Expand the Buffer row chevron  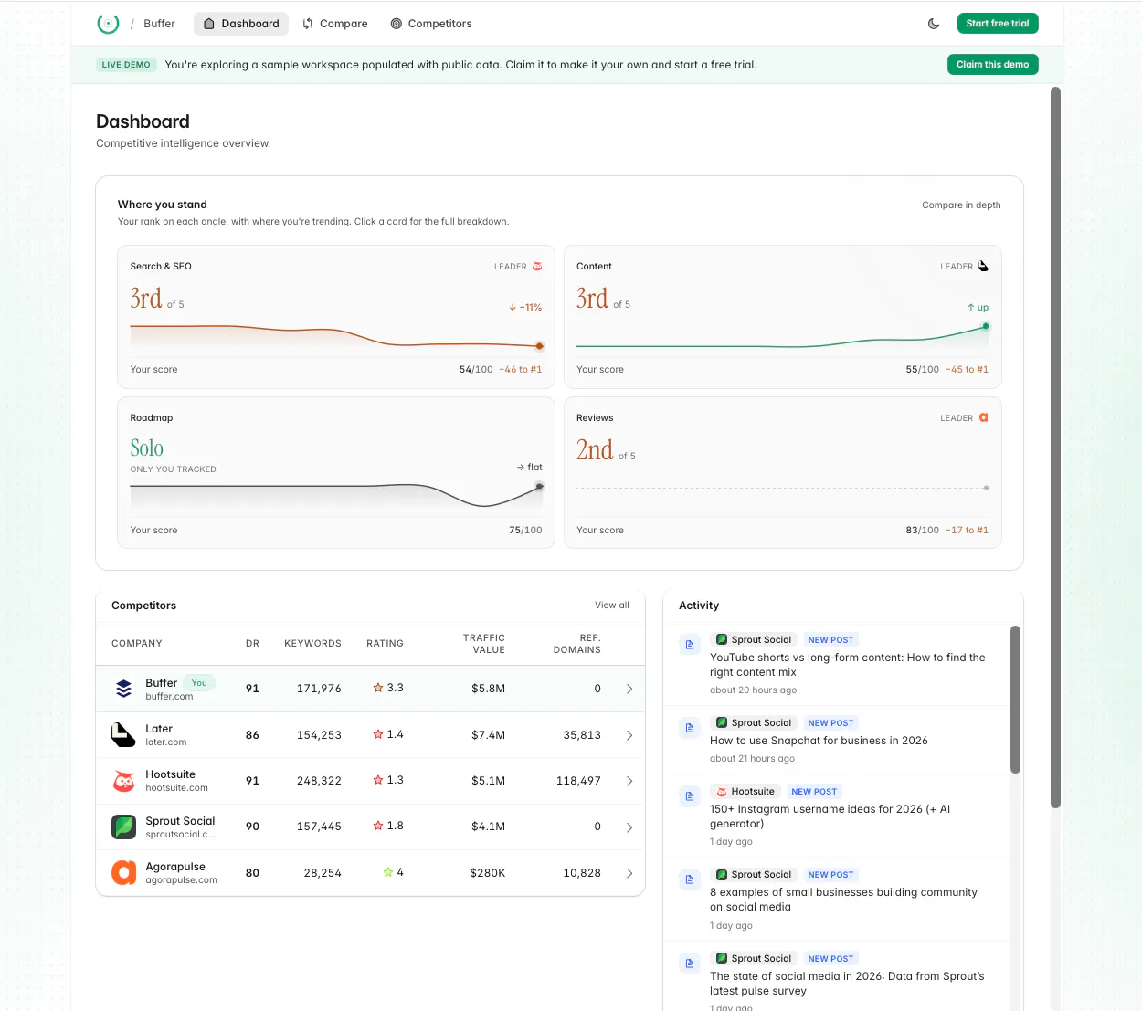(x=629, y=689)
